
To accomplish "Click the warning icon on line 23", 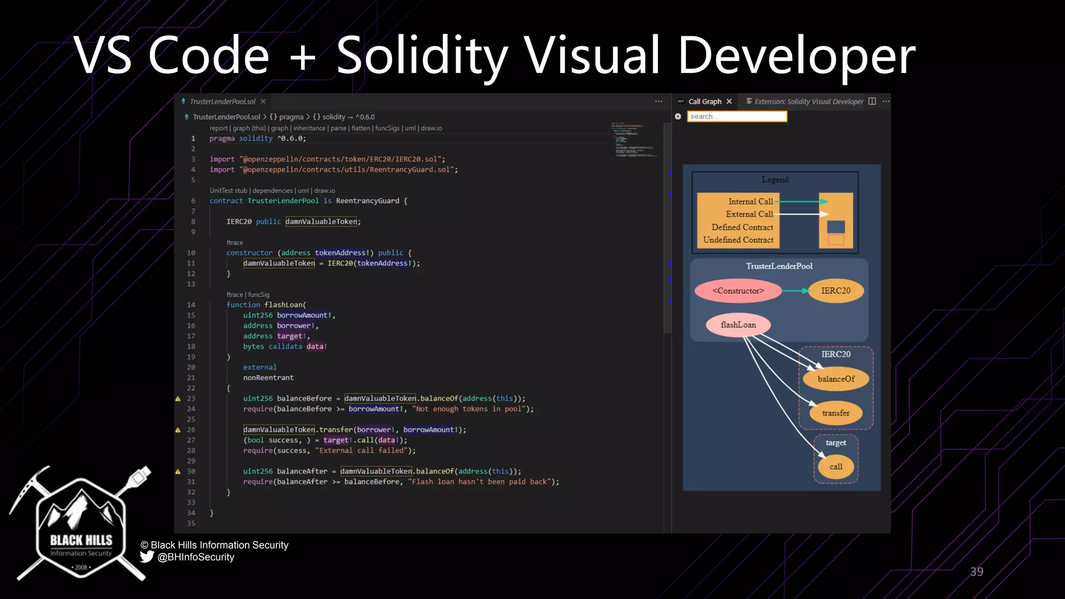I will tap(178, 399).
